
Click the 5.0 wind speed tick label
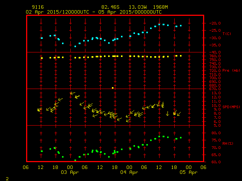pyautogui.click(x=217, y=126)
